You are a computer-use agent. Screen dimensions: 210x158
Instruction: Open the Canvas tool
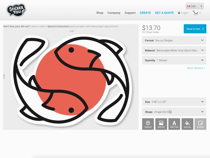point(187,124)
